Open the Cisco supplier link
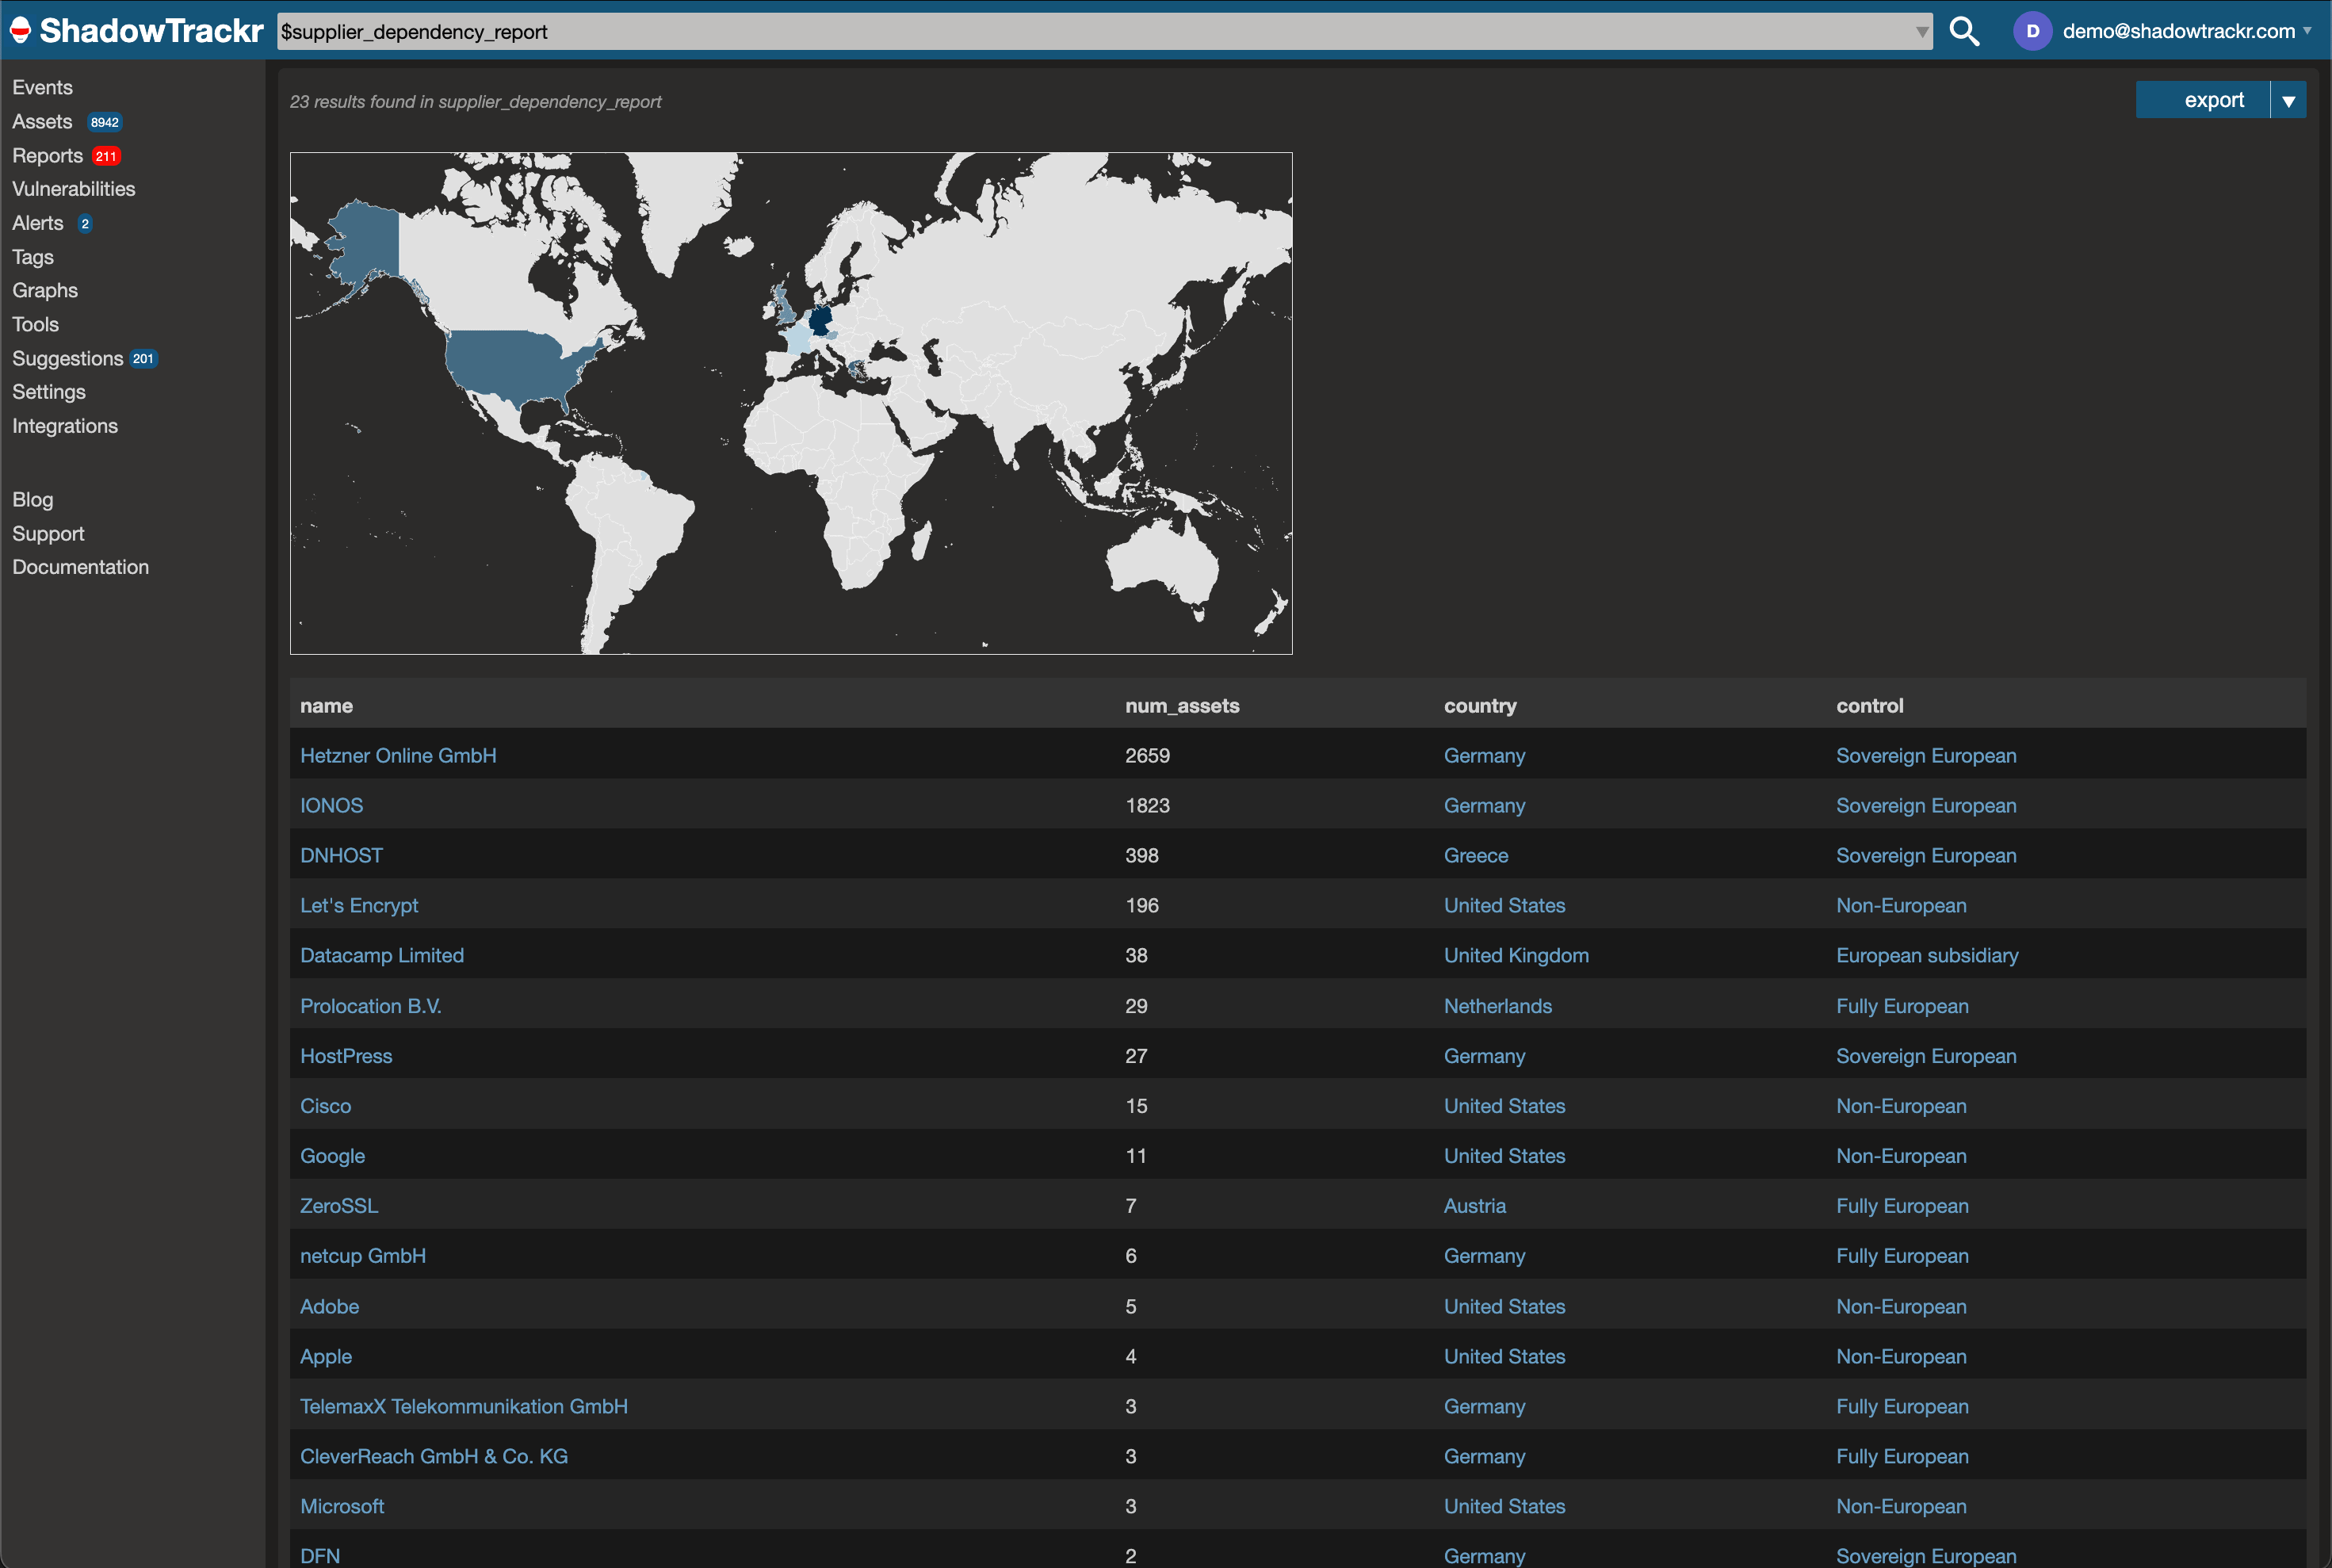The height and width of the screenshot is (1568, 2332). 325,1106
